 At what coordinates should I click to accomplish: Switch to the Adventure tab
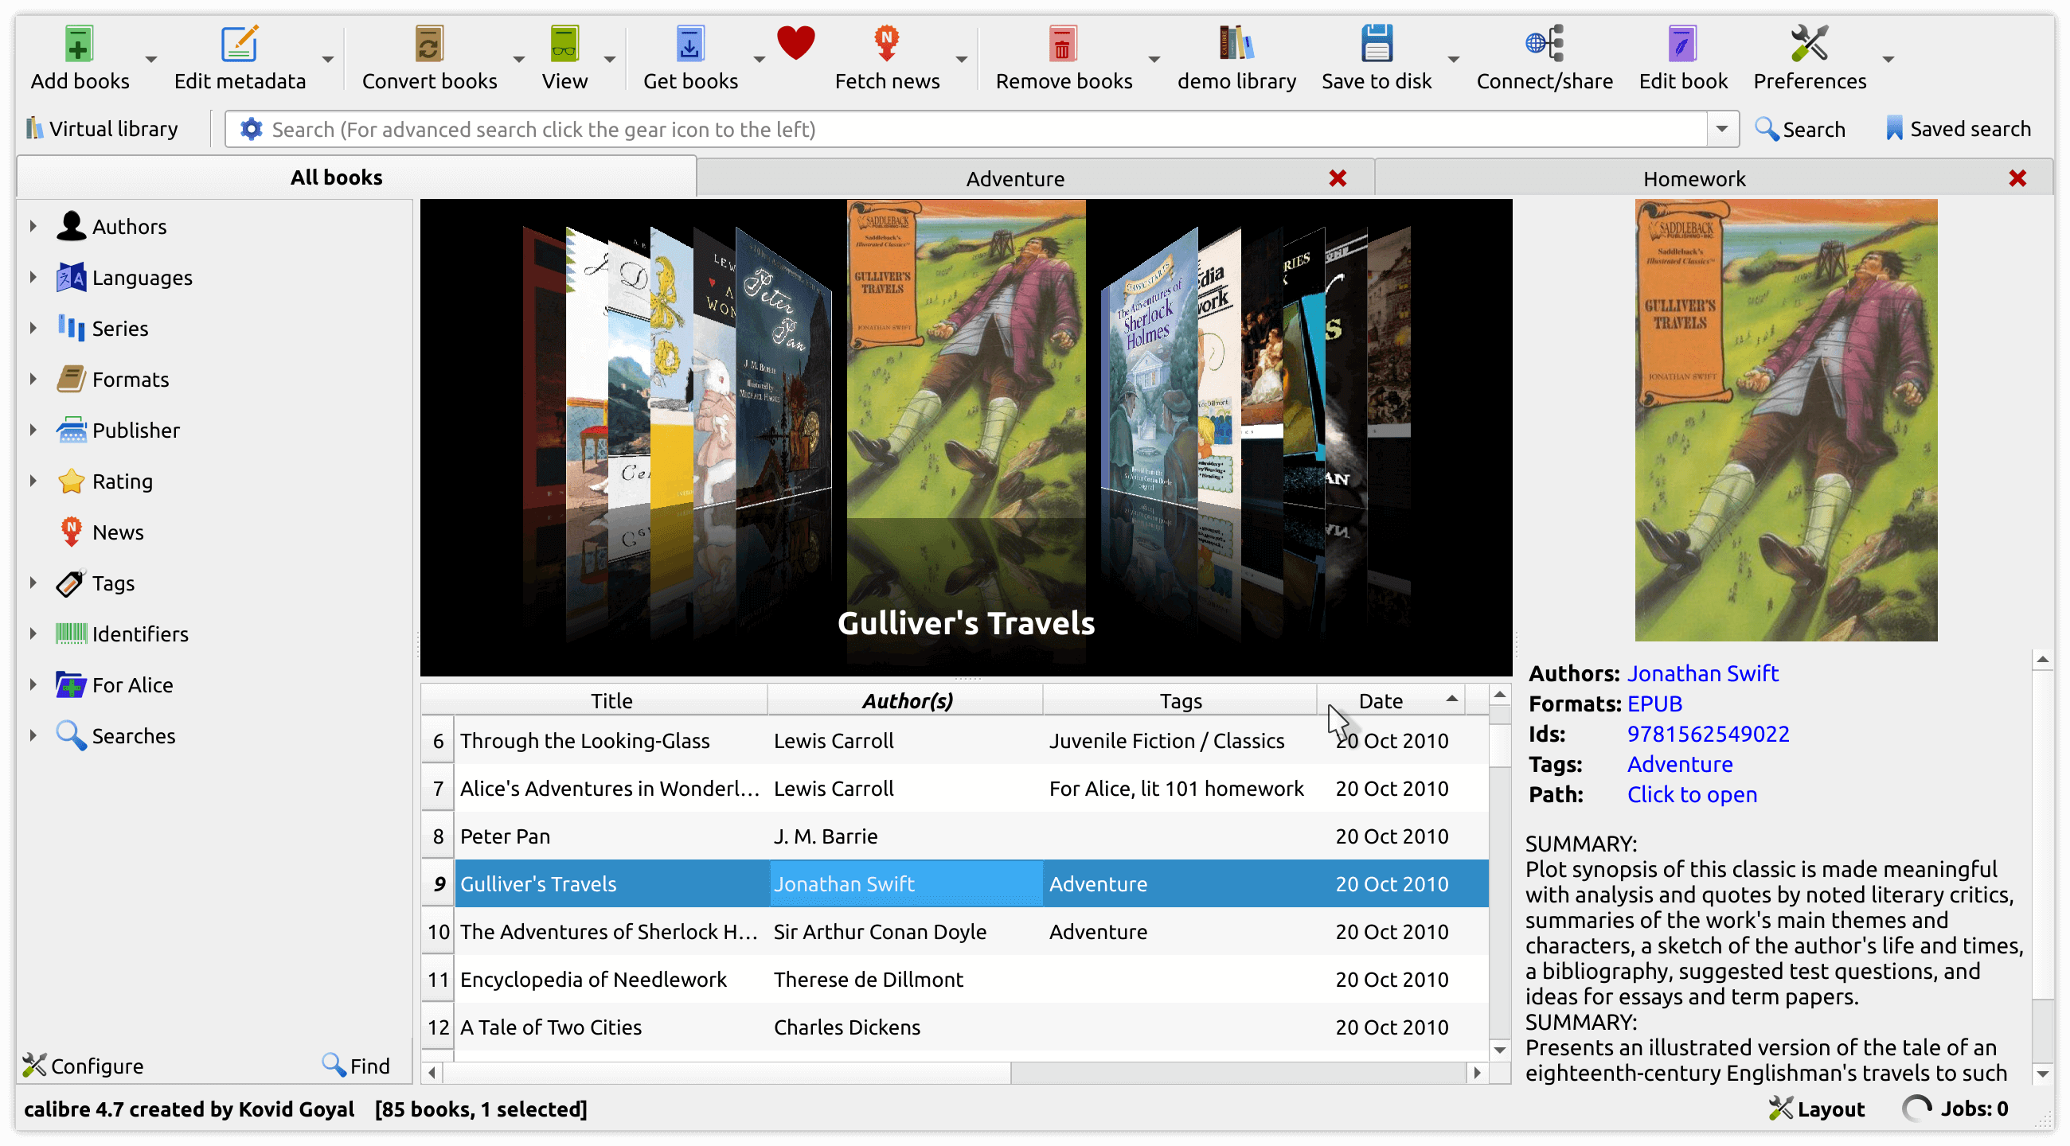click(x=1014, y=177)
